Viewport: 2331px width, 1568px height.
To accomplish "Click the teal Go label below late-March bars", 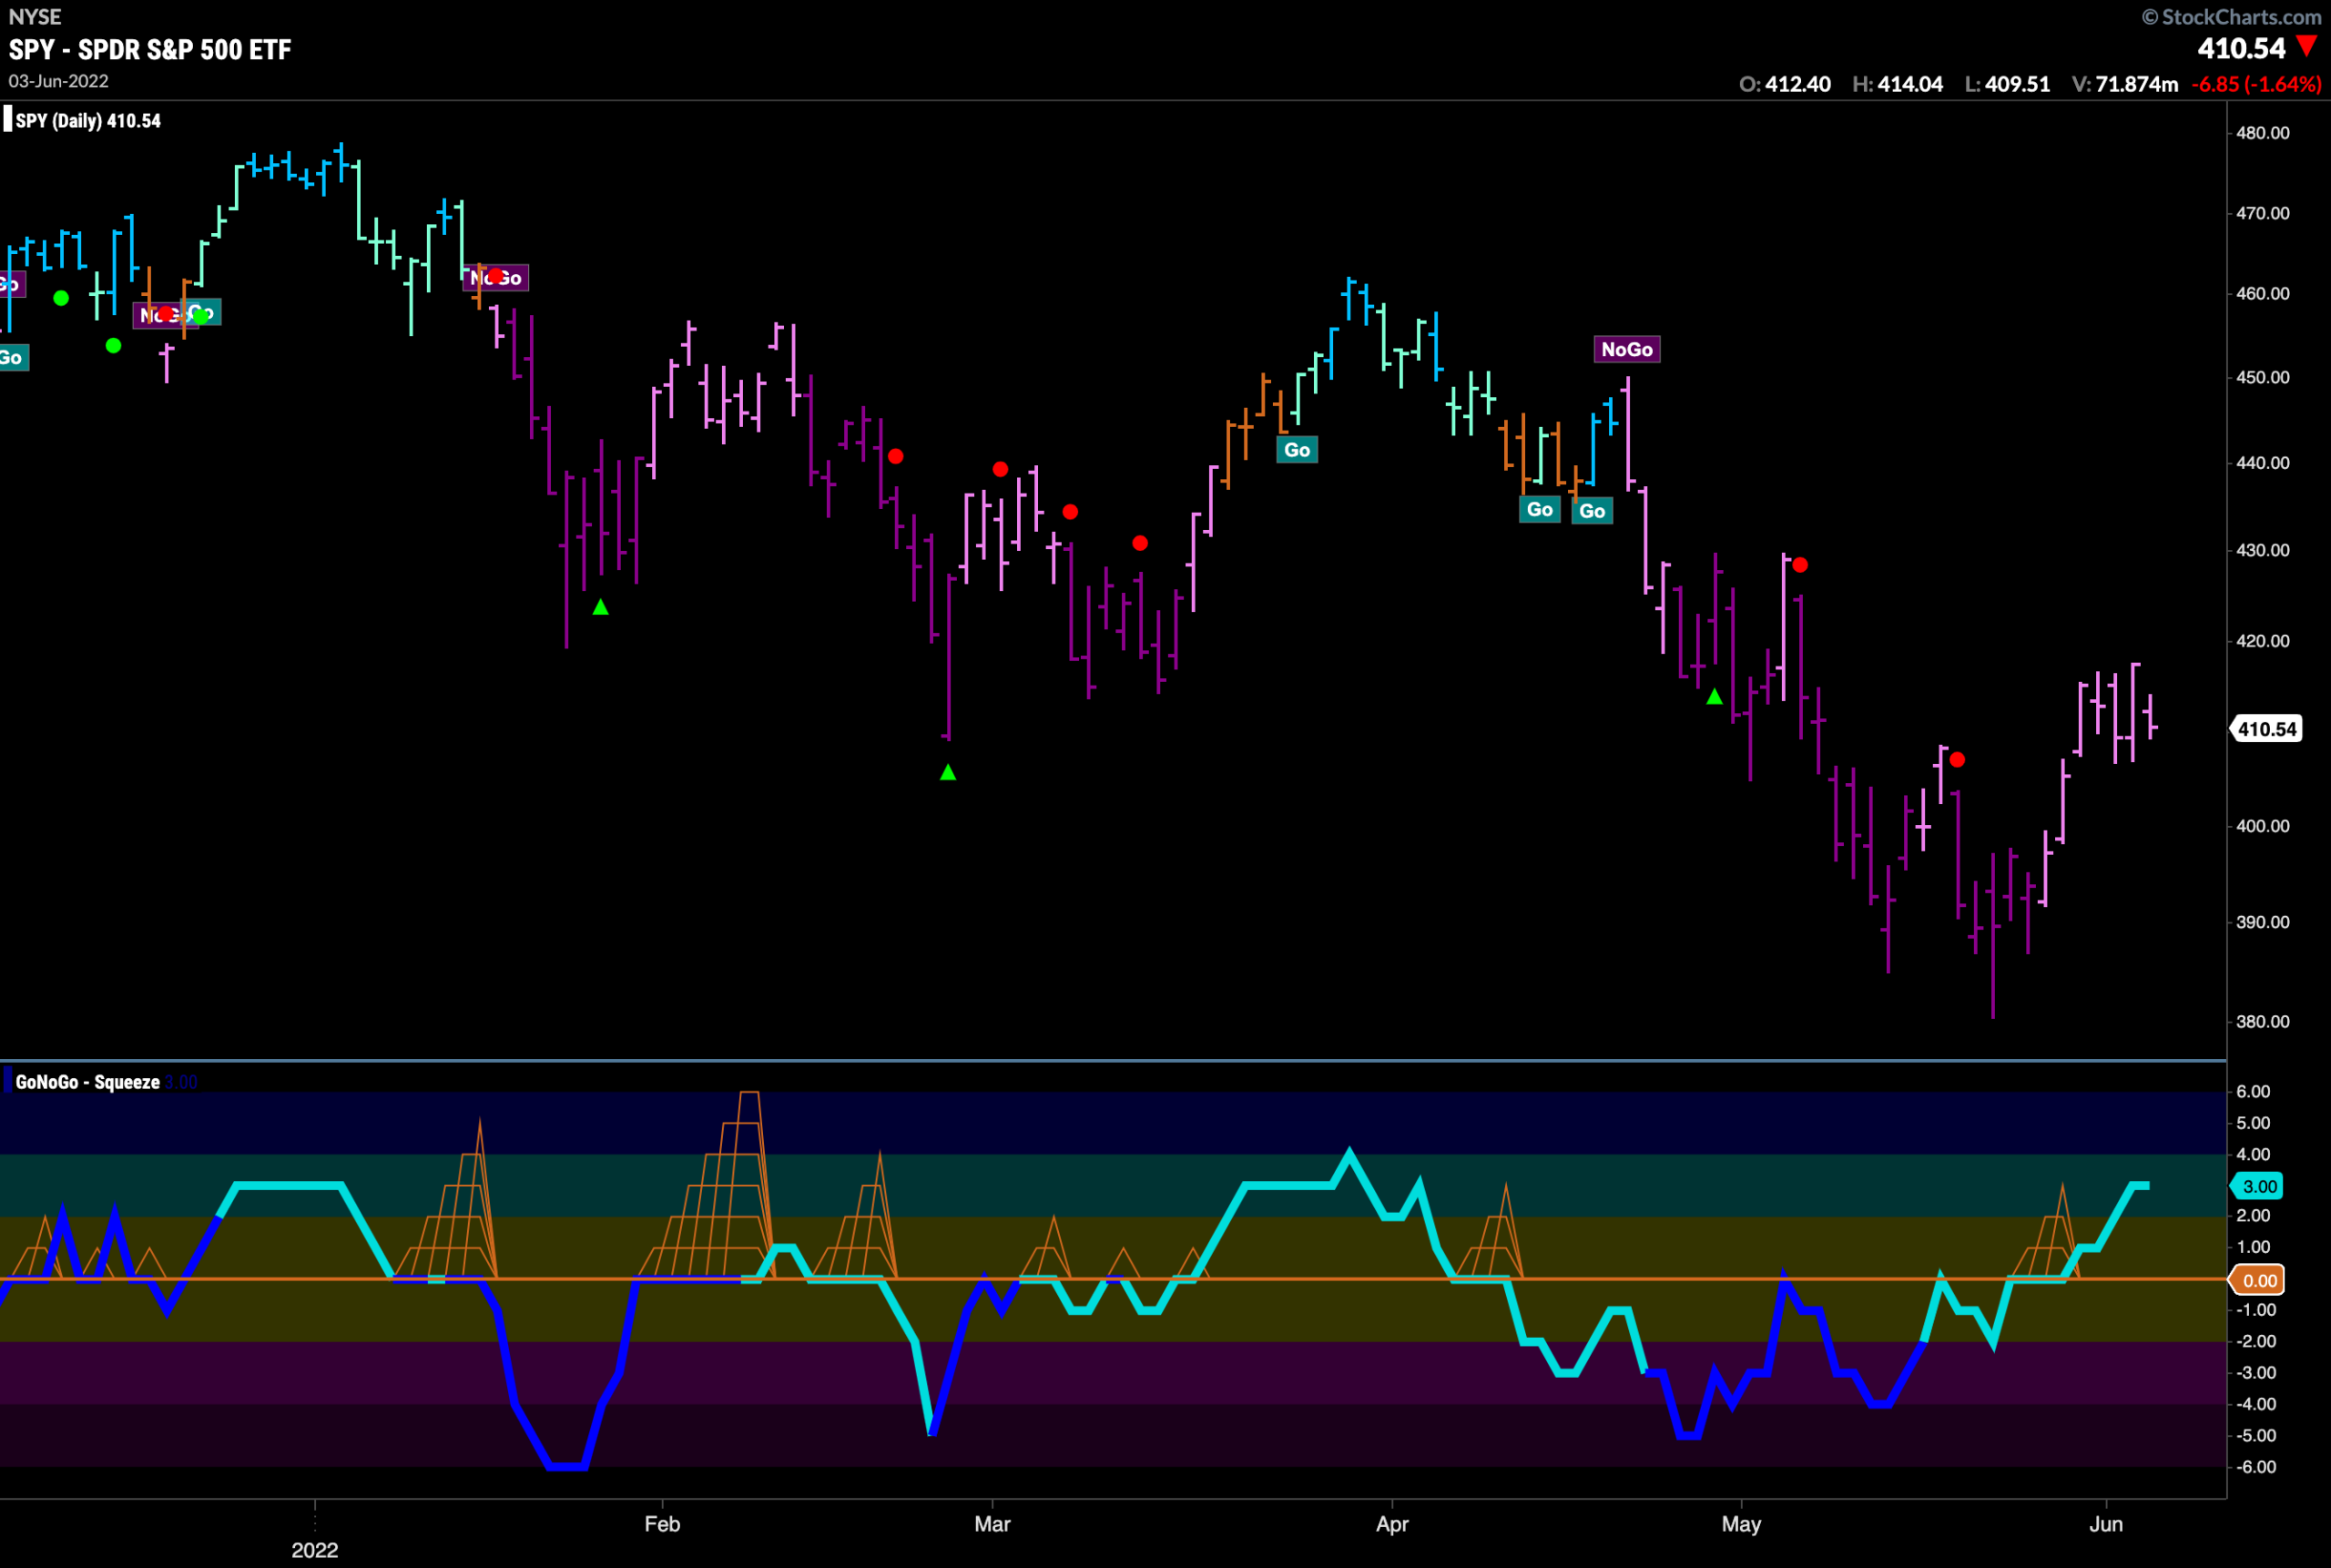I will pyautogui.click(x=1297, y=450).
